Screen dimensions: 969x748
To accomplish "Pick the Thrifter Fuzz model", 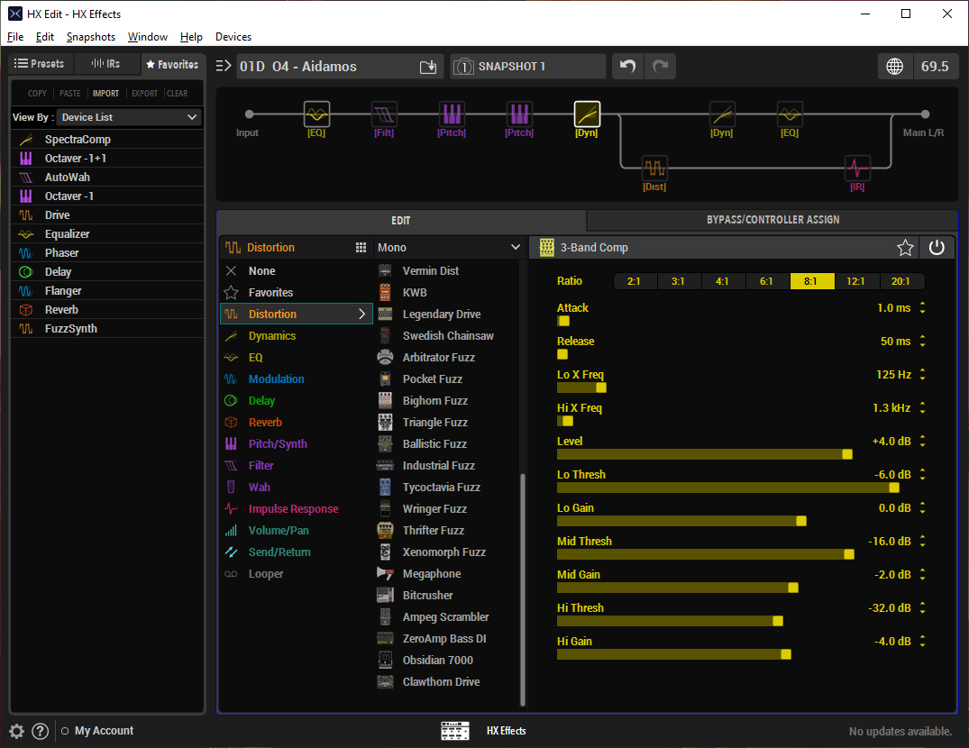I will (434, 531).
